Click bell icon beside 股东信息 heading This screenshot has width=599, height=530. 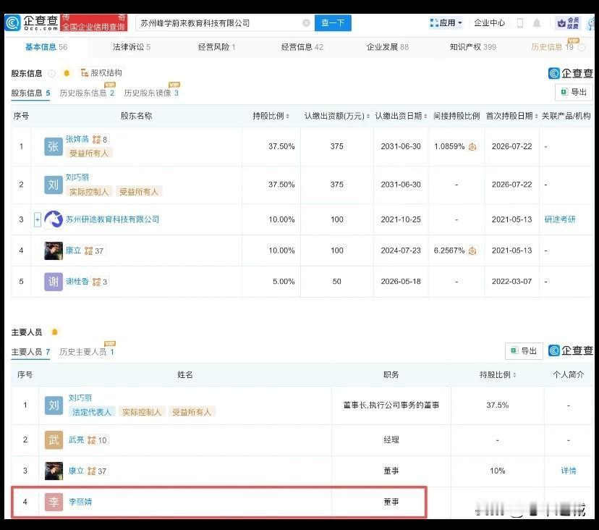coord(67,73)
